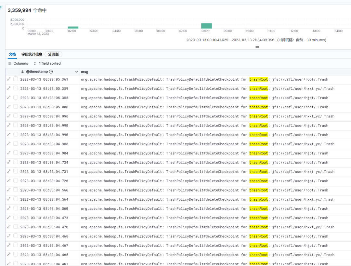Switch to the 字段统计信息 tab

click(x=32, y=54)
